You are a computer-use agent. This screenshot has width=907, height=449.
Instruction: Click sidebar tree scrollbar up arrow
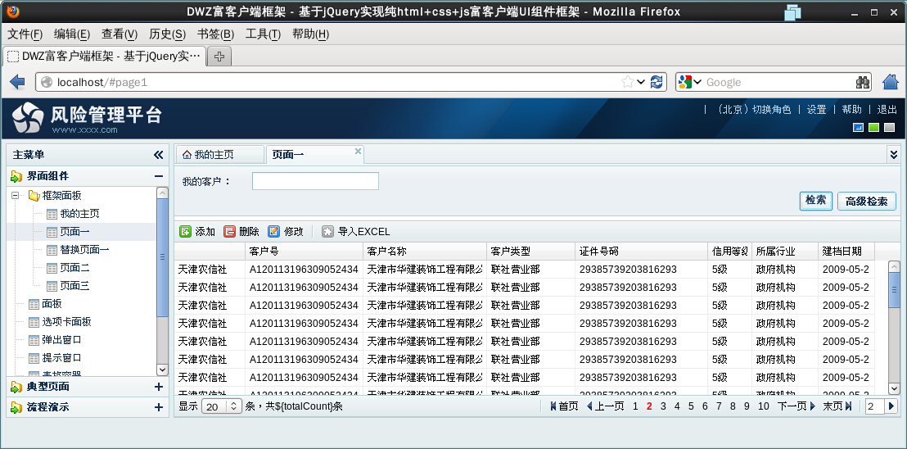click(x=162, y=193)
